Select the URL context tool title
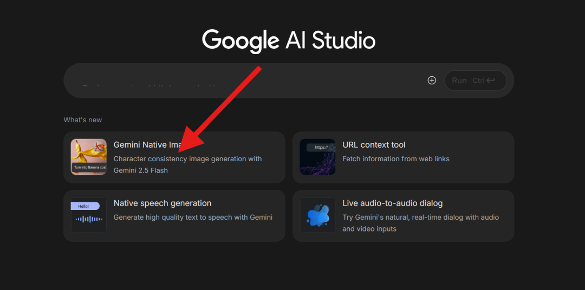Image resolution: width=585 pixels, height=290 pixels. (x=374, y=144)
